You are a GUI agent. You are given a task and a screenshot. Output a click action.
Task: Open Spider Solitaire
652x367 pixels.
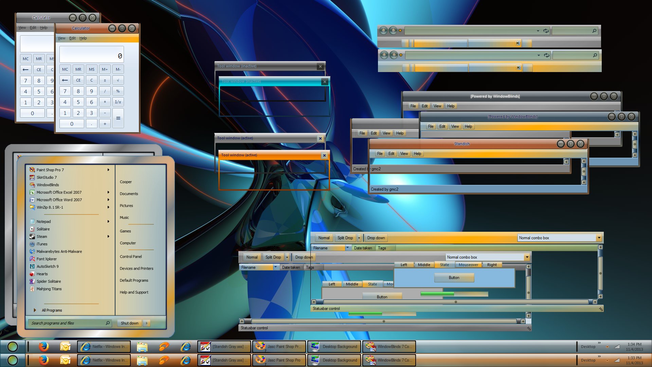pos(49,281)
